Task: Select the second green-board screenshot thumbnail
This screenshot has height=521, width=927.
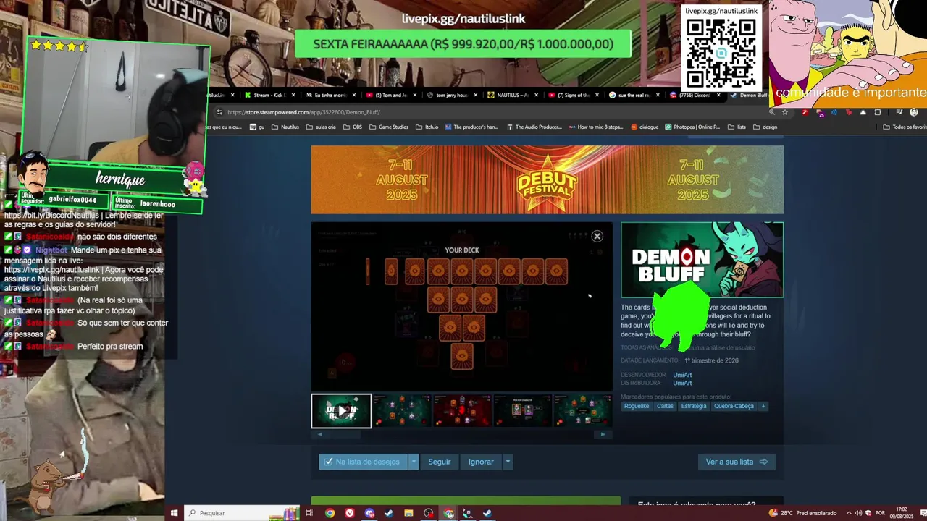Action: (402, 411)
